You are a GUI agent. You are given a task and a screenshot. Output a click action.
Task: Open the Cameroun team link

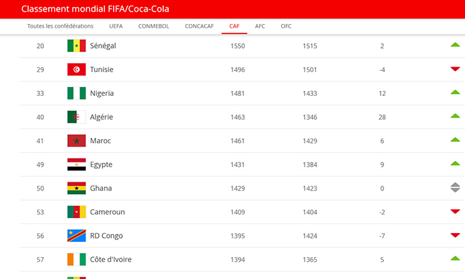tap(108, 212)
